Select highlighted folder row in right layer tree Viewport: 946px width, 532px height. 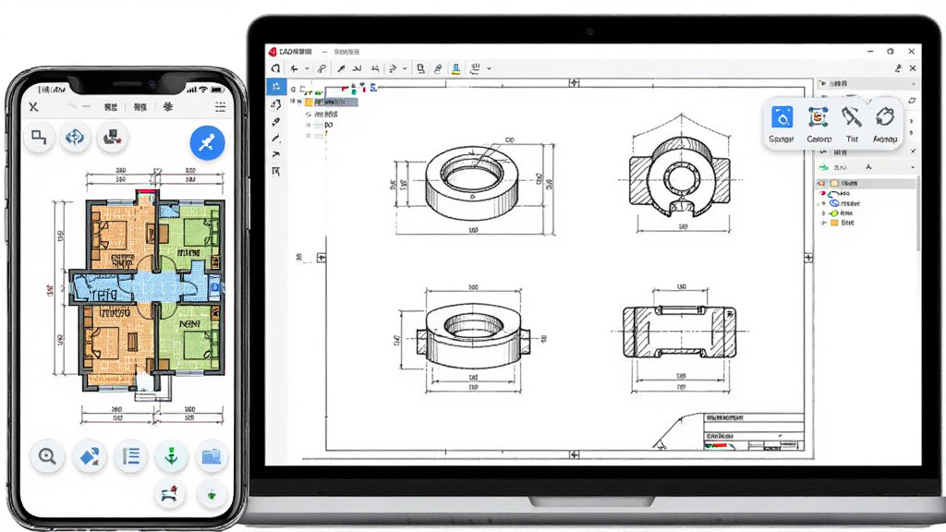(x=865, y=183)
